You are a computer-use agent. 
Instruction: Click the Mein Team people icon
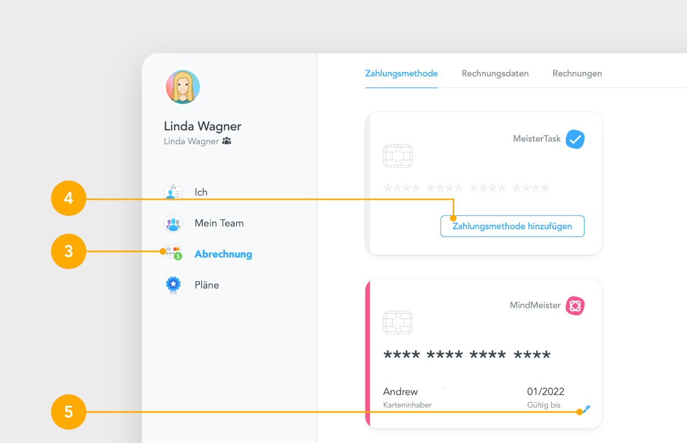pyautogui.click(x=173, y=223)
